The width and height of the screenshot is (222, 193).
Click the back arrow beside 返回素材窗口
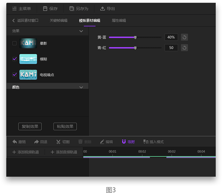click(x=14, y=20)
